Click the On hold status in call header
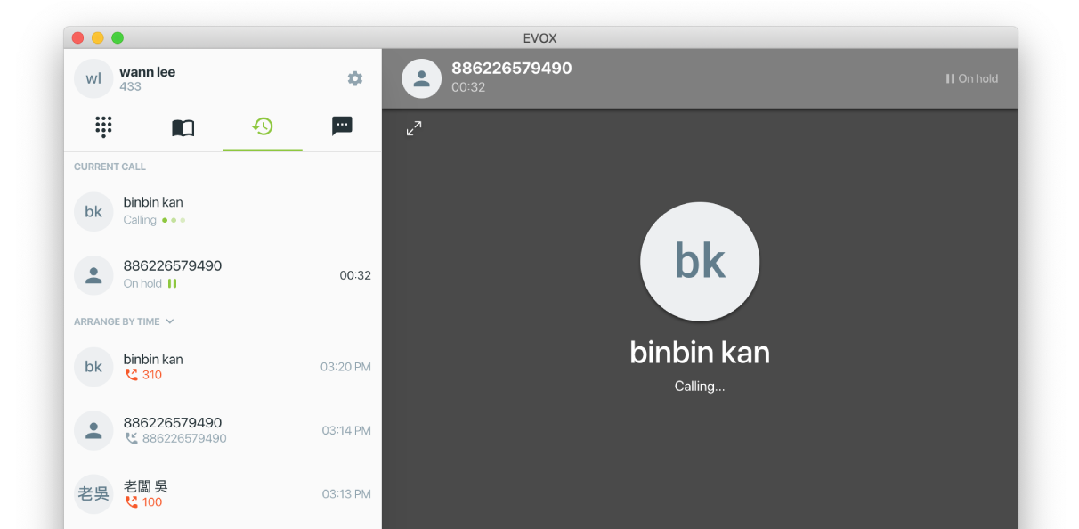 (x=971, y=78)
